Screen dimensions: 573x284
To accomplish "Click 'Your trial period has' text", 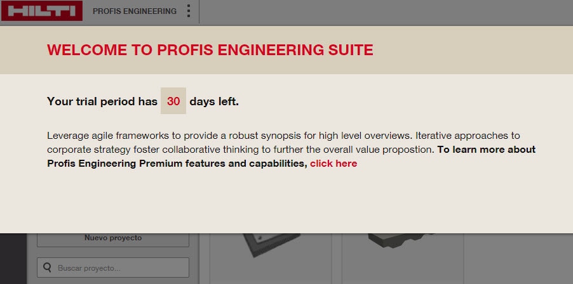I will click(102, 101).
